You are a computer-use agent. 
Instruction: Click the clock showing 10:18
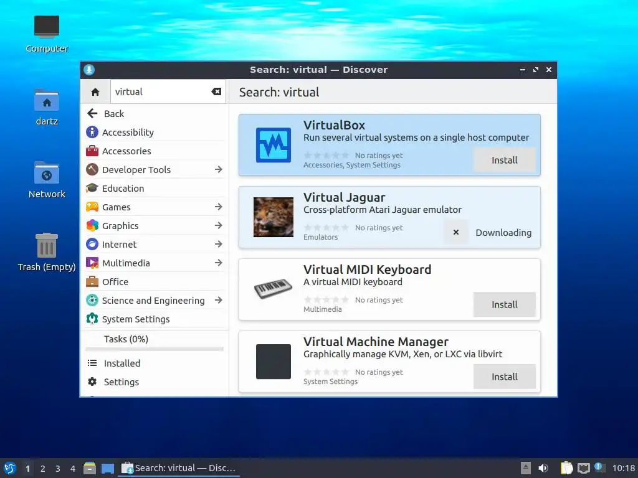click(x=623, y=468)
